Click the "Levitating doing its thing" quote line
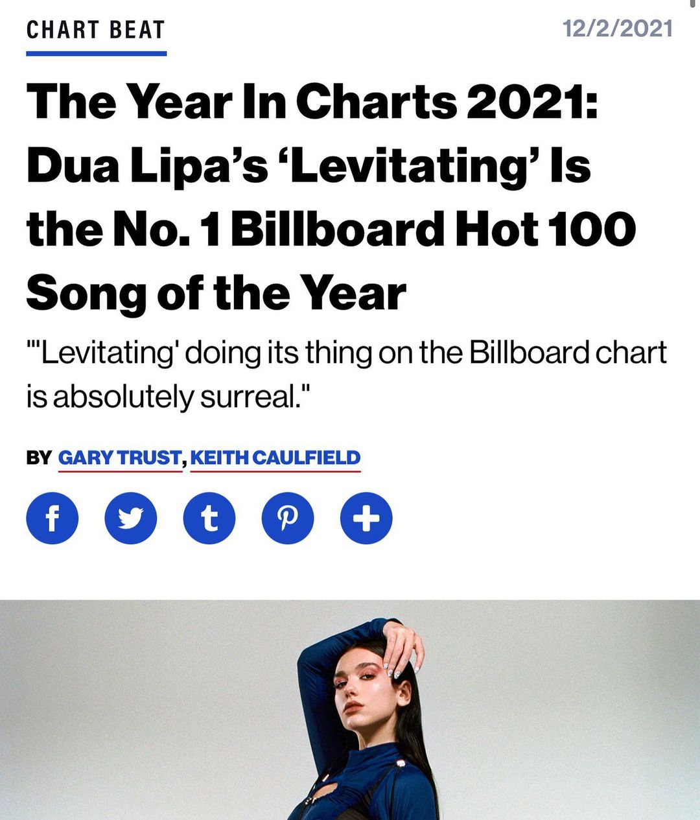This screenshot has height=820, width=700. point(347,353)
